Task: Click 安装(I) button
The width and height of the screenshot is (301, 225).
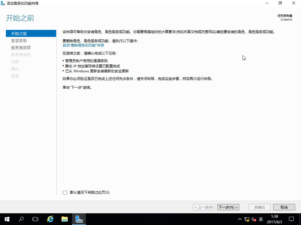Action: [260, 207]
